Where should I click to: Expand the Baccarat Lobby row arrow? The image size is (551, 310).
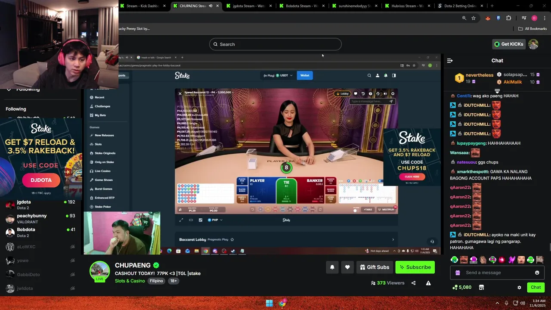(393, 239)
